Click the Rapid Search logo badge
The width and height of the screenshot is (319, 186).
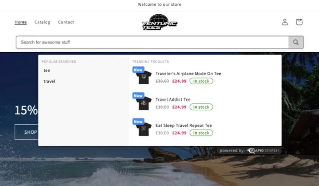pyautogui.click(x=262, y=151)
